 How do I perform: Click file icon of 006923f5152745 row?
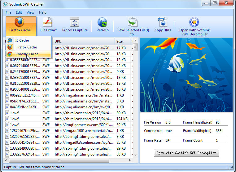pyautogui.click(x=7, y=95)
